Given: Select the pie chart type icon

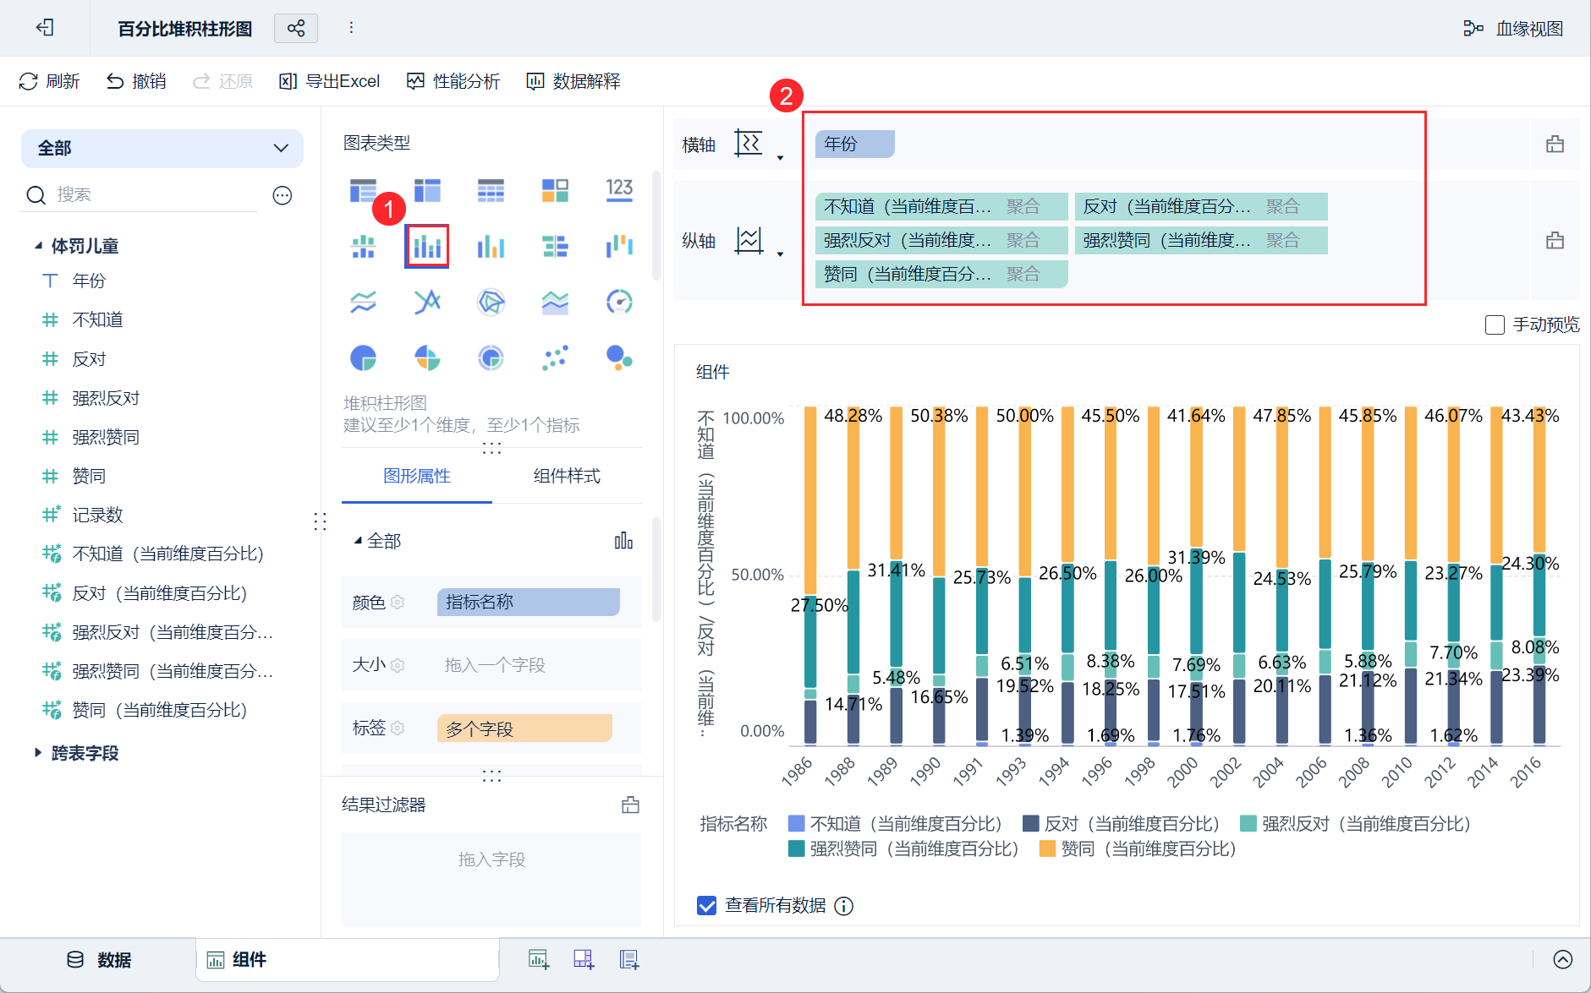Looking at the screenshot, I should [363, 358].
